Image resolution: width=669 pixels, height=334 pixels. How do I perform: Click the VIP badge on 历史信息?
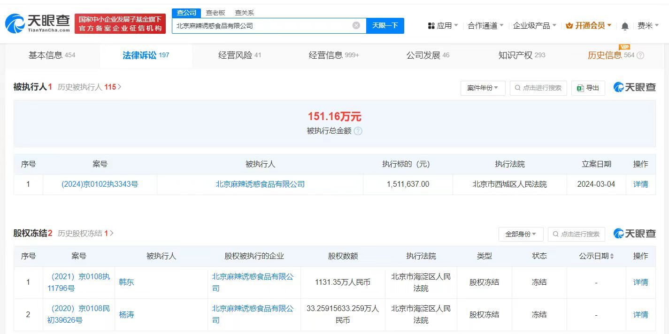624,47
